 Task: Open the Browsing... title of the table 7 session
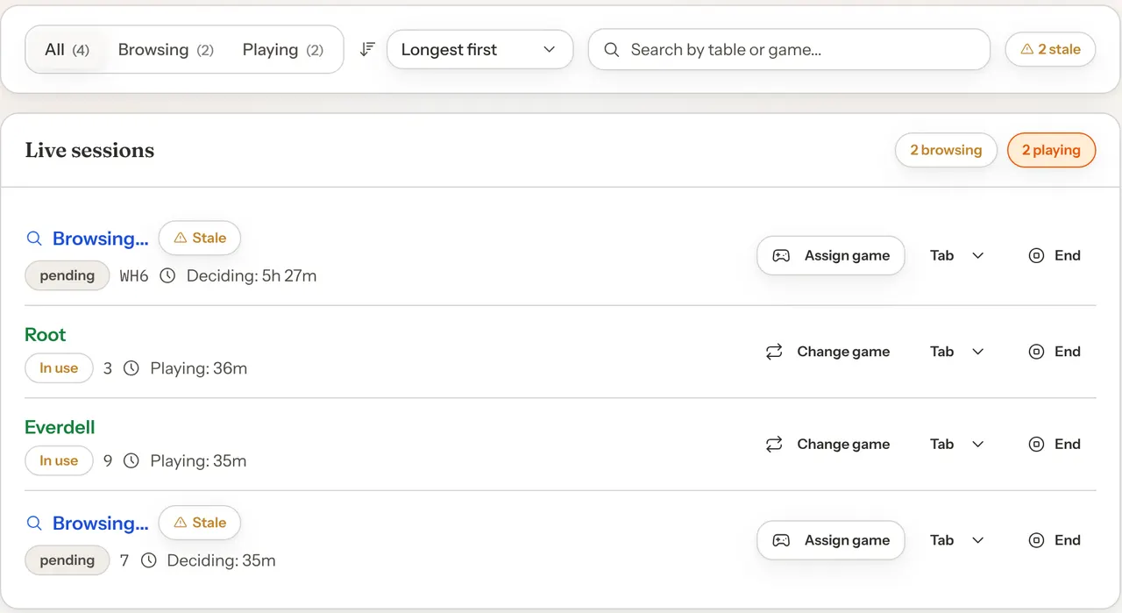[x=100, y=524]
